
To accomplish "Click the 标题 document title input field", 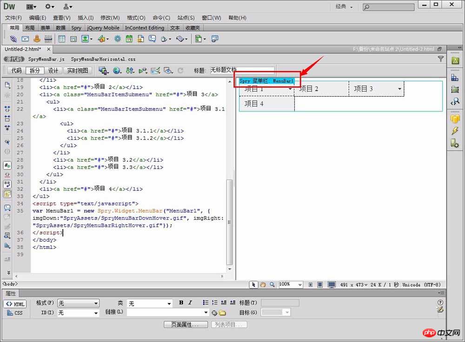I will [242, 70].
